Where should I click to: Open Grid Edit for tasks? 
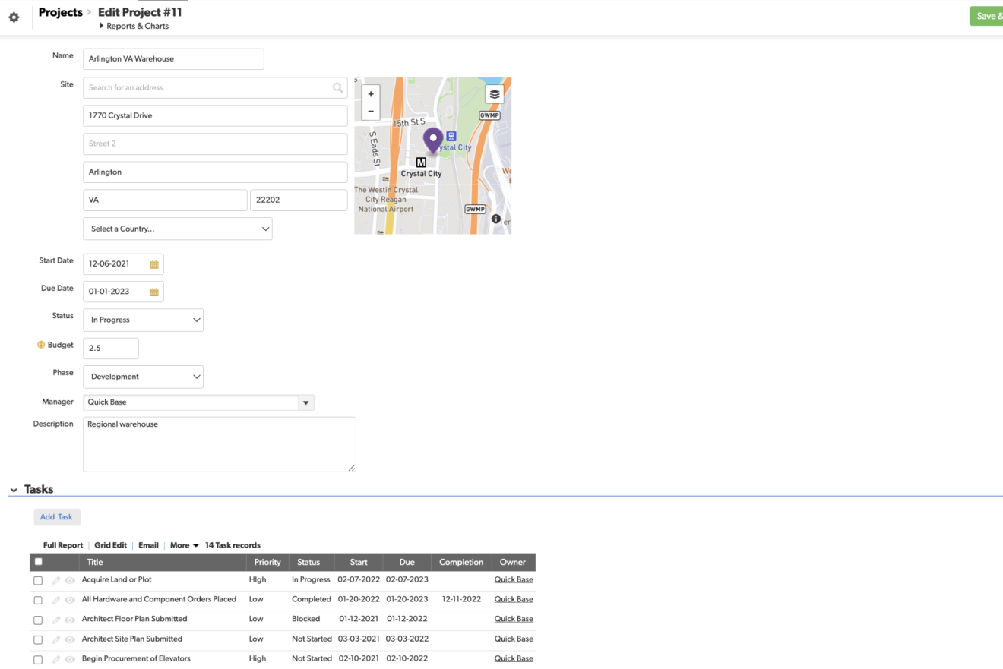tap(110, 545)
